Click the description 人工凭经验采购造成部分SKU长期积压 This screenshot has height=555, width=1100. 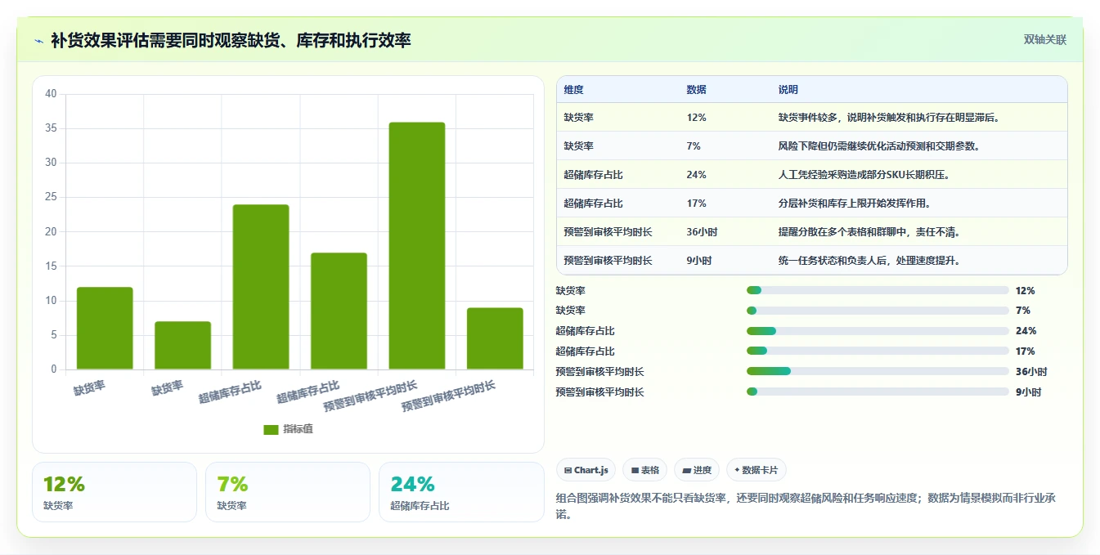[864, 175]
